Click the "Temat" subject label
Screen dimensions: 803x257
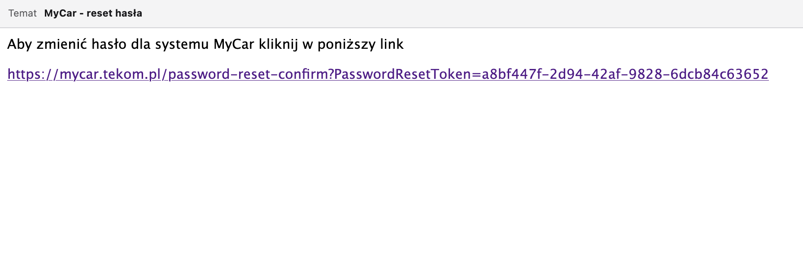22,13
